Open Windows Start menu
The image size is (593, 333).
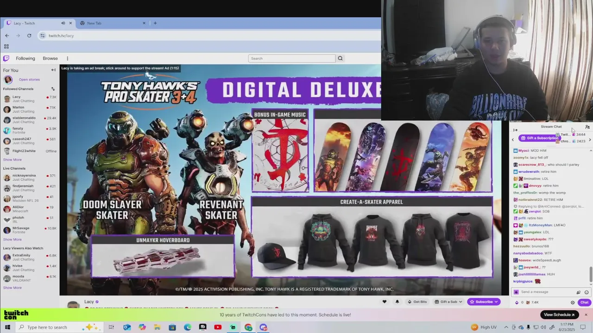tap(7, 327)
